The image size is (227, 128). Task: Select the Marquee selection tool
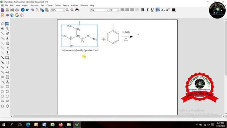point(7,24)
